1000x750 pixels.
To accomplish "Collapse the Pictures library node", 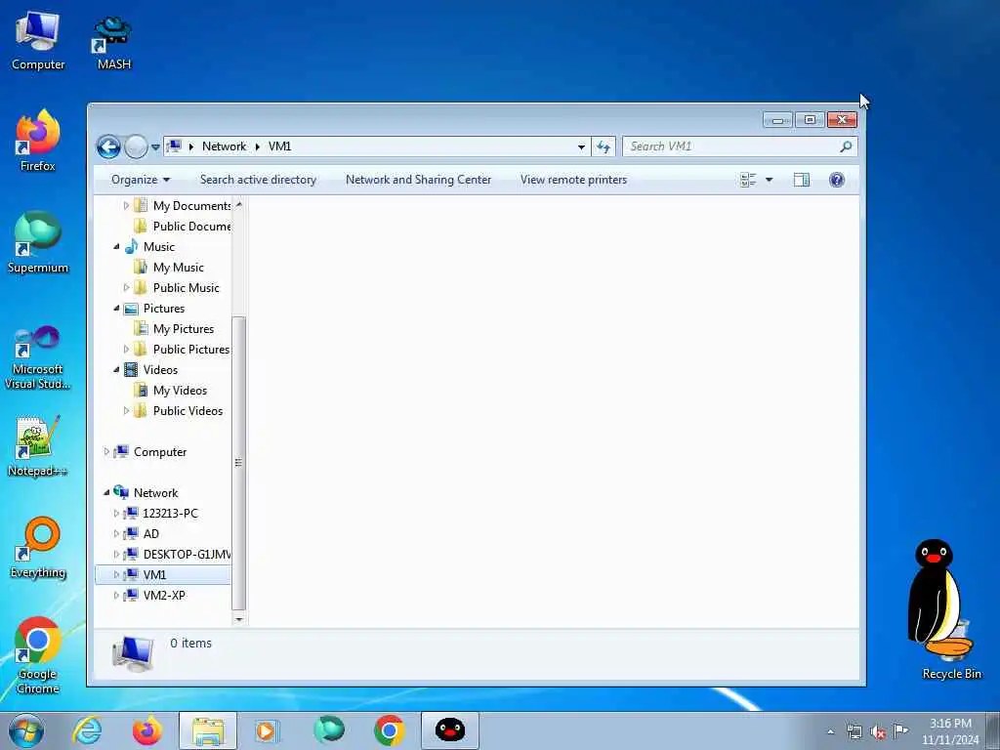I will coord(117,309).
